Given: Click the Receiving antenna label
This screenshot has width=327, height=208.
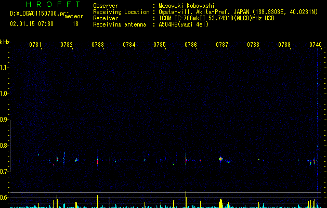Looking at the screenshot, I should pyautogui.click(x=120, y=24).
